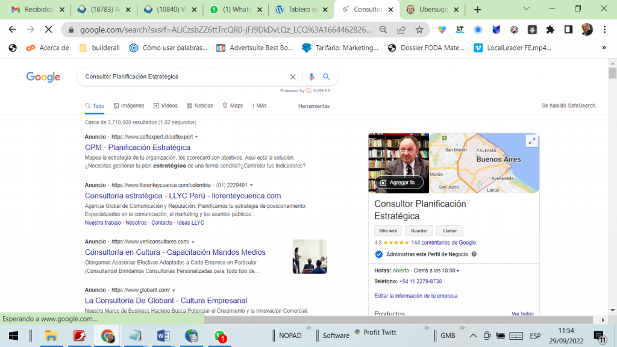Select the Imágenes search filter

129,106
